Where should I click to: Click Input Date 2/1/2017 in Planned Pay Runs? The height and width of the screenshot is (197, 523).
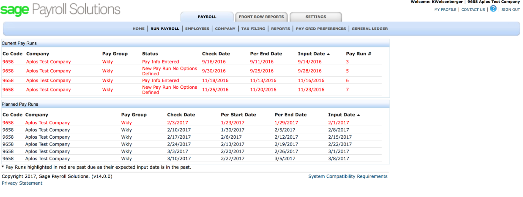(339, 123)
